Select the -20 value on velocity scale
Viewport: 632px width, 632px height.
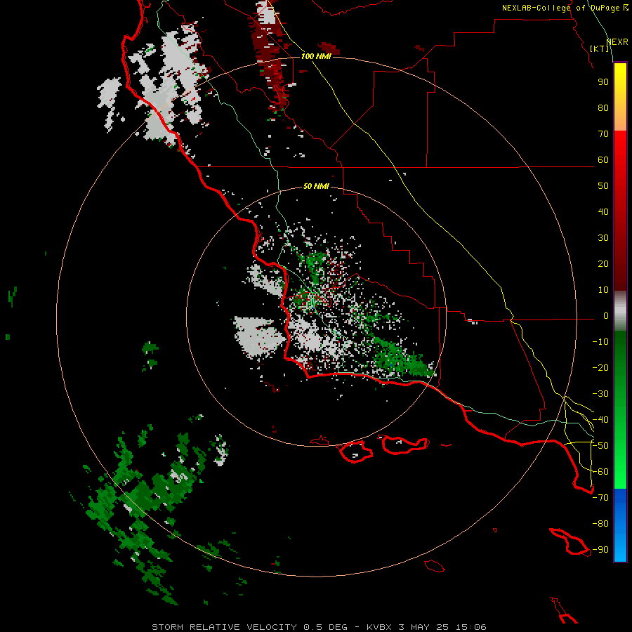[600, 367]
